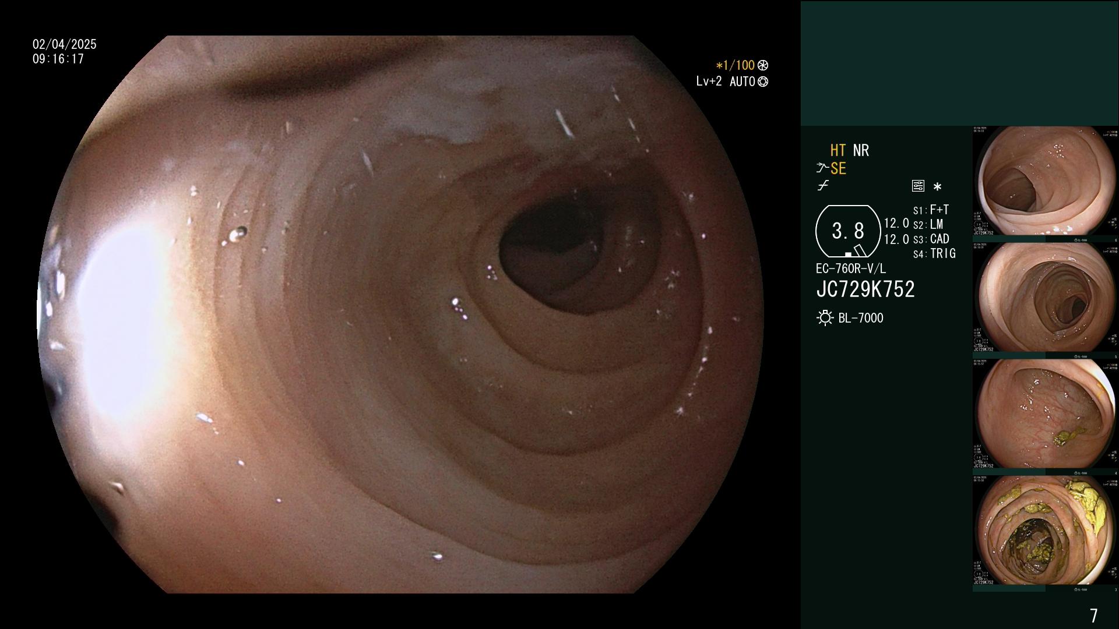The height and width of the screenshot is (629, 1119).
Task: Open the slider settings icon
Action: point(918,186)
